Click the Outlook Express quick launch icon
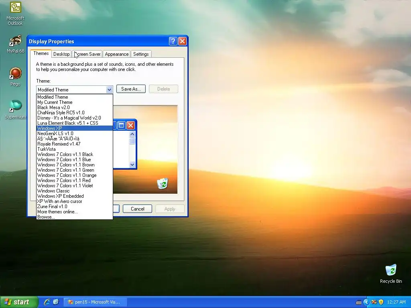 coord(56,302)
